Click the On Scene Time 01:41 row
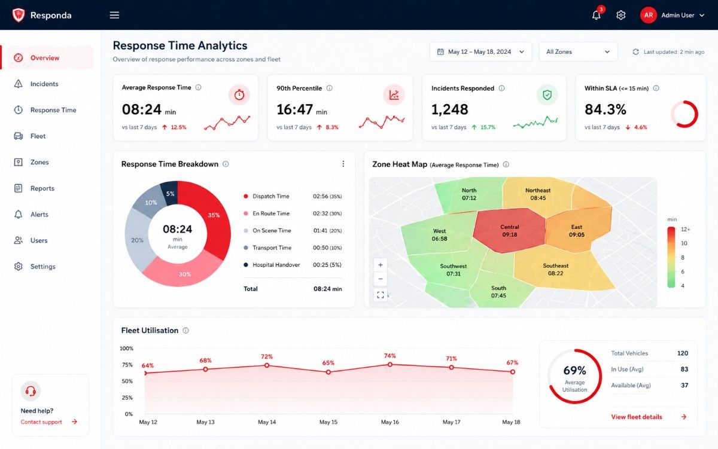The height and width of the screenshot is (449, 718). click(x=293, y=231)
